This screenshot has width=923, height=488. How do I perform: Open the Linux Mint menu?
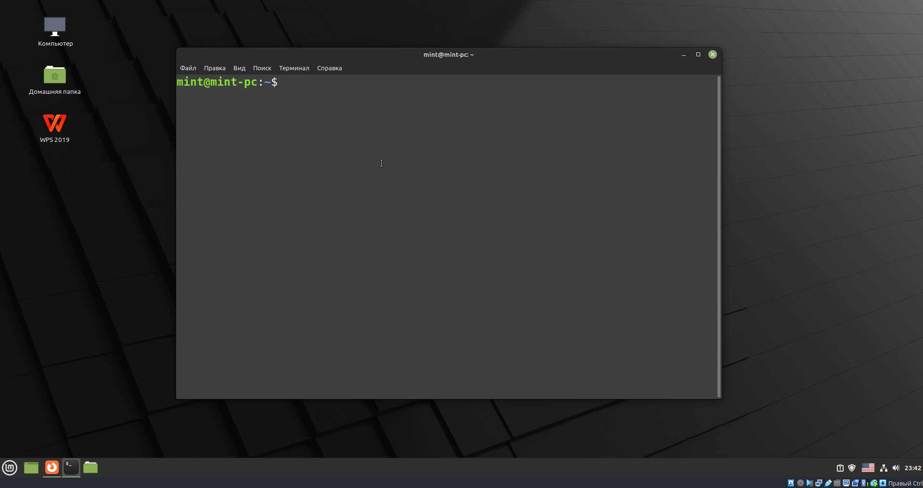click(x=9, y=467)
